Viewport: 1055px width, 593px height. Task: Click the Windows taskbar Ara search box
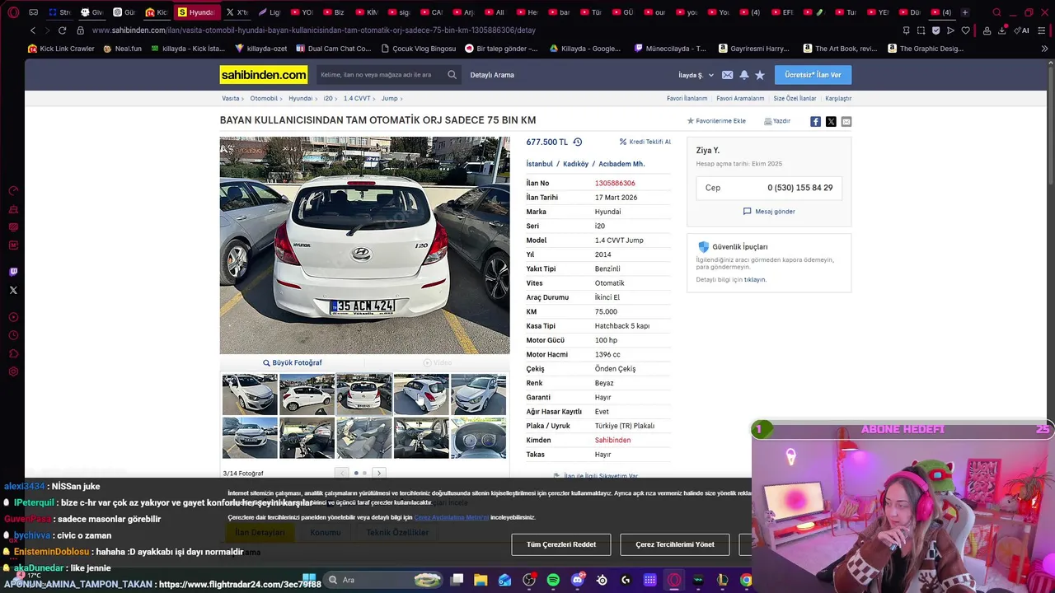[383, 580]
